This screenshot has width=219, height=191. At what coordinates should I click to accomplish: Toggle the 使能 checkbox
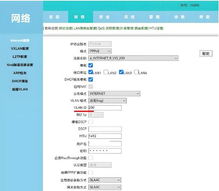[x=91, y=65]
